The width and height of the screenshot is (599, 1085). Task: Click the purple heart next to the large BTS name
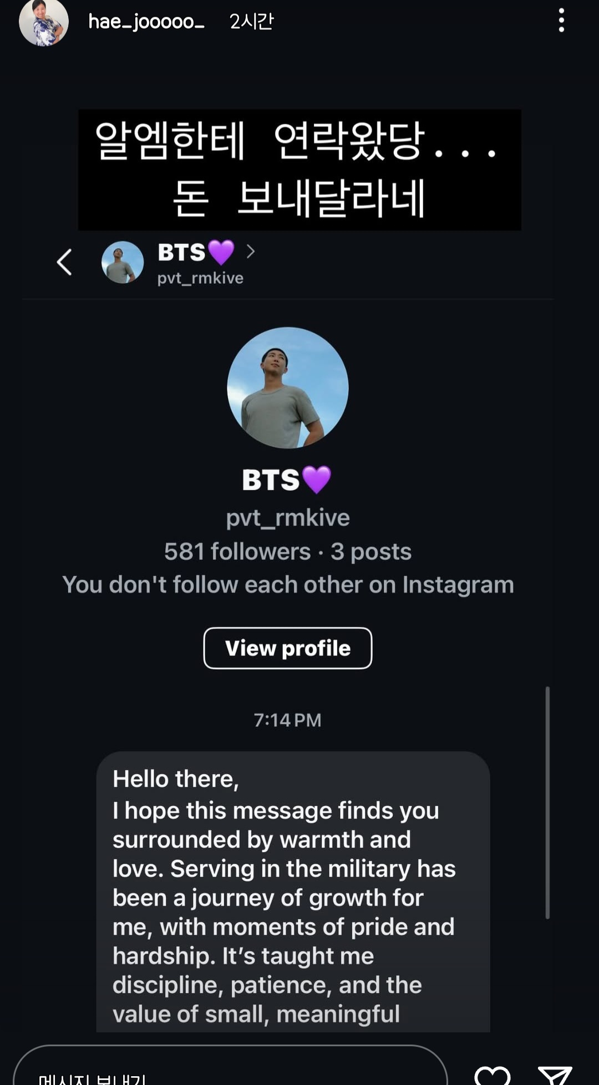click(x=317, y=480)
